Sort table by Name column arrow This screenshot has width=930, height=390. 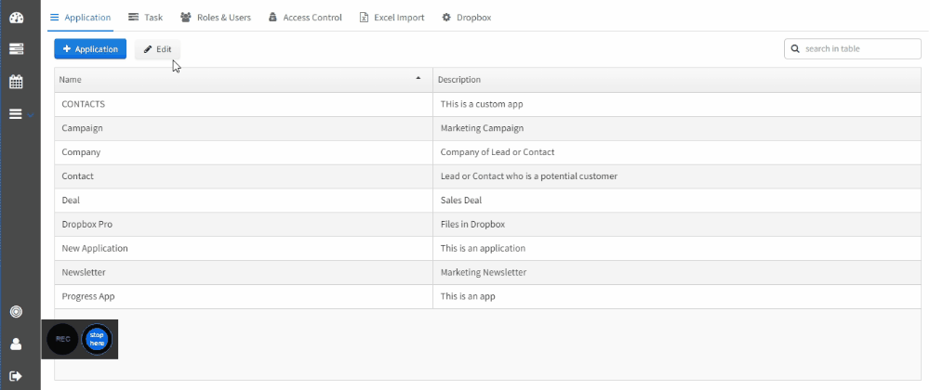coord(418,78)
